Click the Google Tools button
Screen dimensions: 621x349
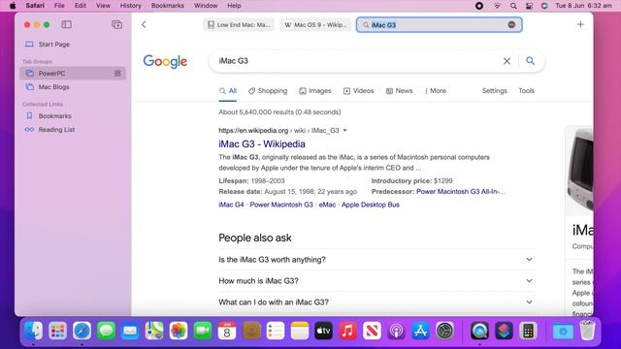click(x=526, y=90)
